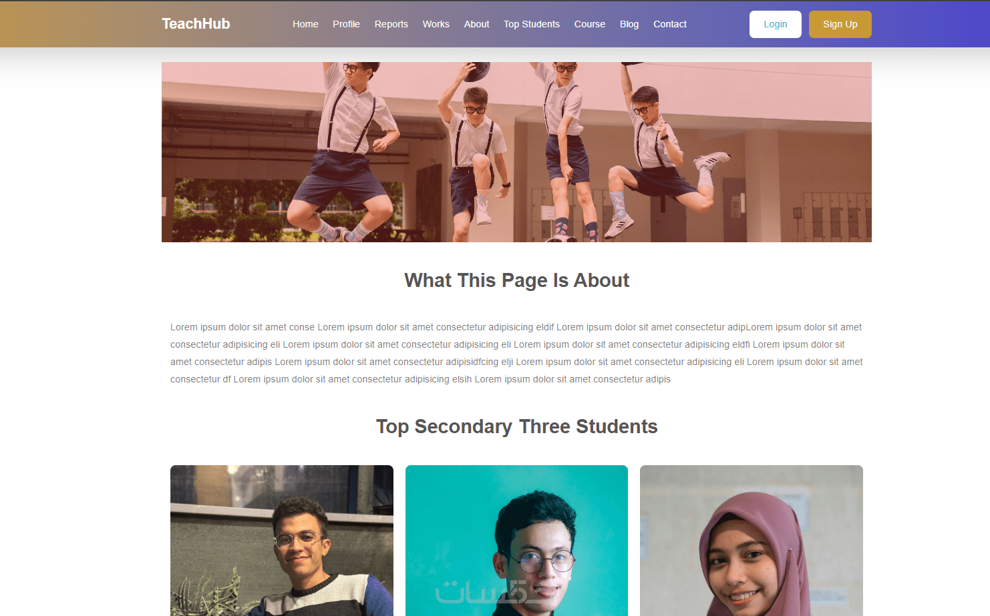Screen dimensions: 990x616
Task: Click the TeachHub logo
Action: [196, 24]
